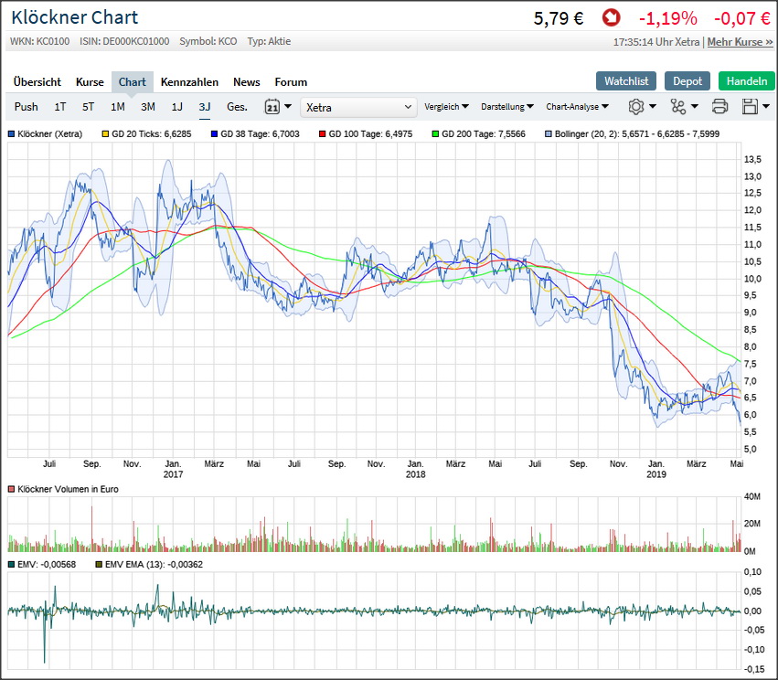778x680 pixels.
Task: Select the Chart tab
Action: [132, 82]
